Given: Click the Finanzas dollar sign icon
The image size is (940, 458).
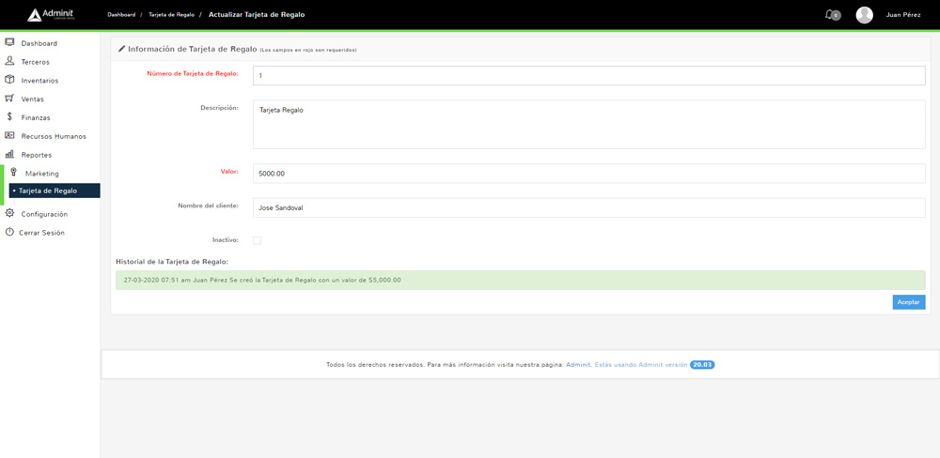Looking at the screenshot, I should (x=9, y=117).
